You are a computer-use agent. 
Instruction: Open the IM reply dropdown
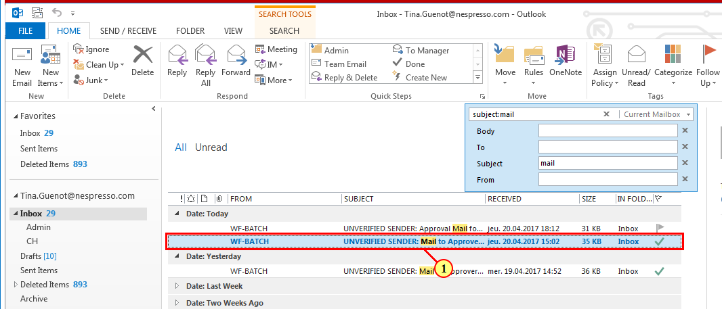click(270, 65)
